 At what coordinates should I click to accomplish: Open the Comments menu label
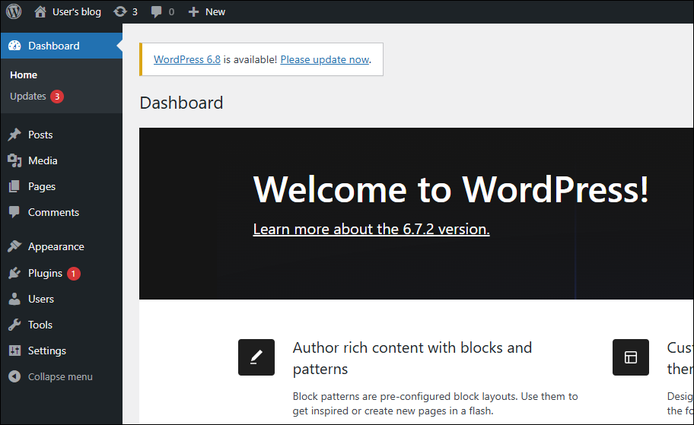coord(53,212)
